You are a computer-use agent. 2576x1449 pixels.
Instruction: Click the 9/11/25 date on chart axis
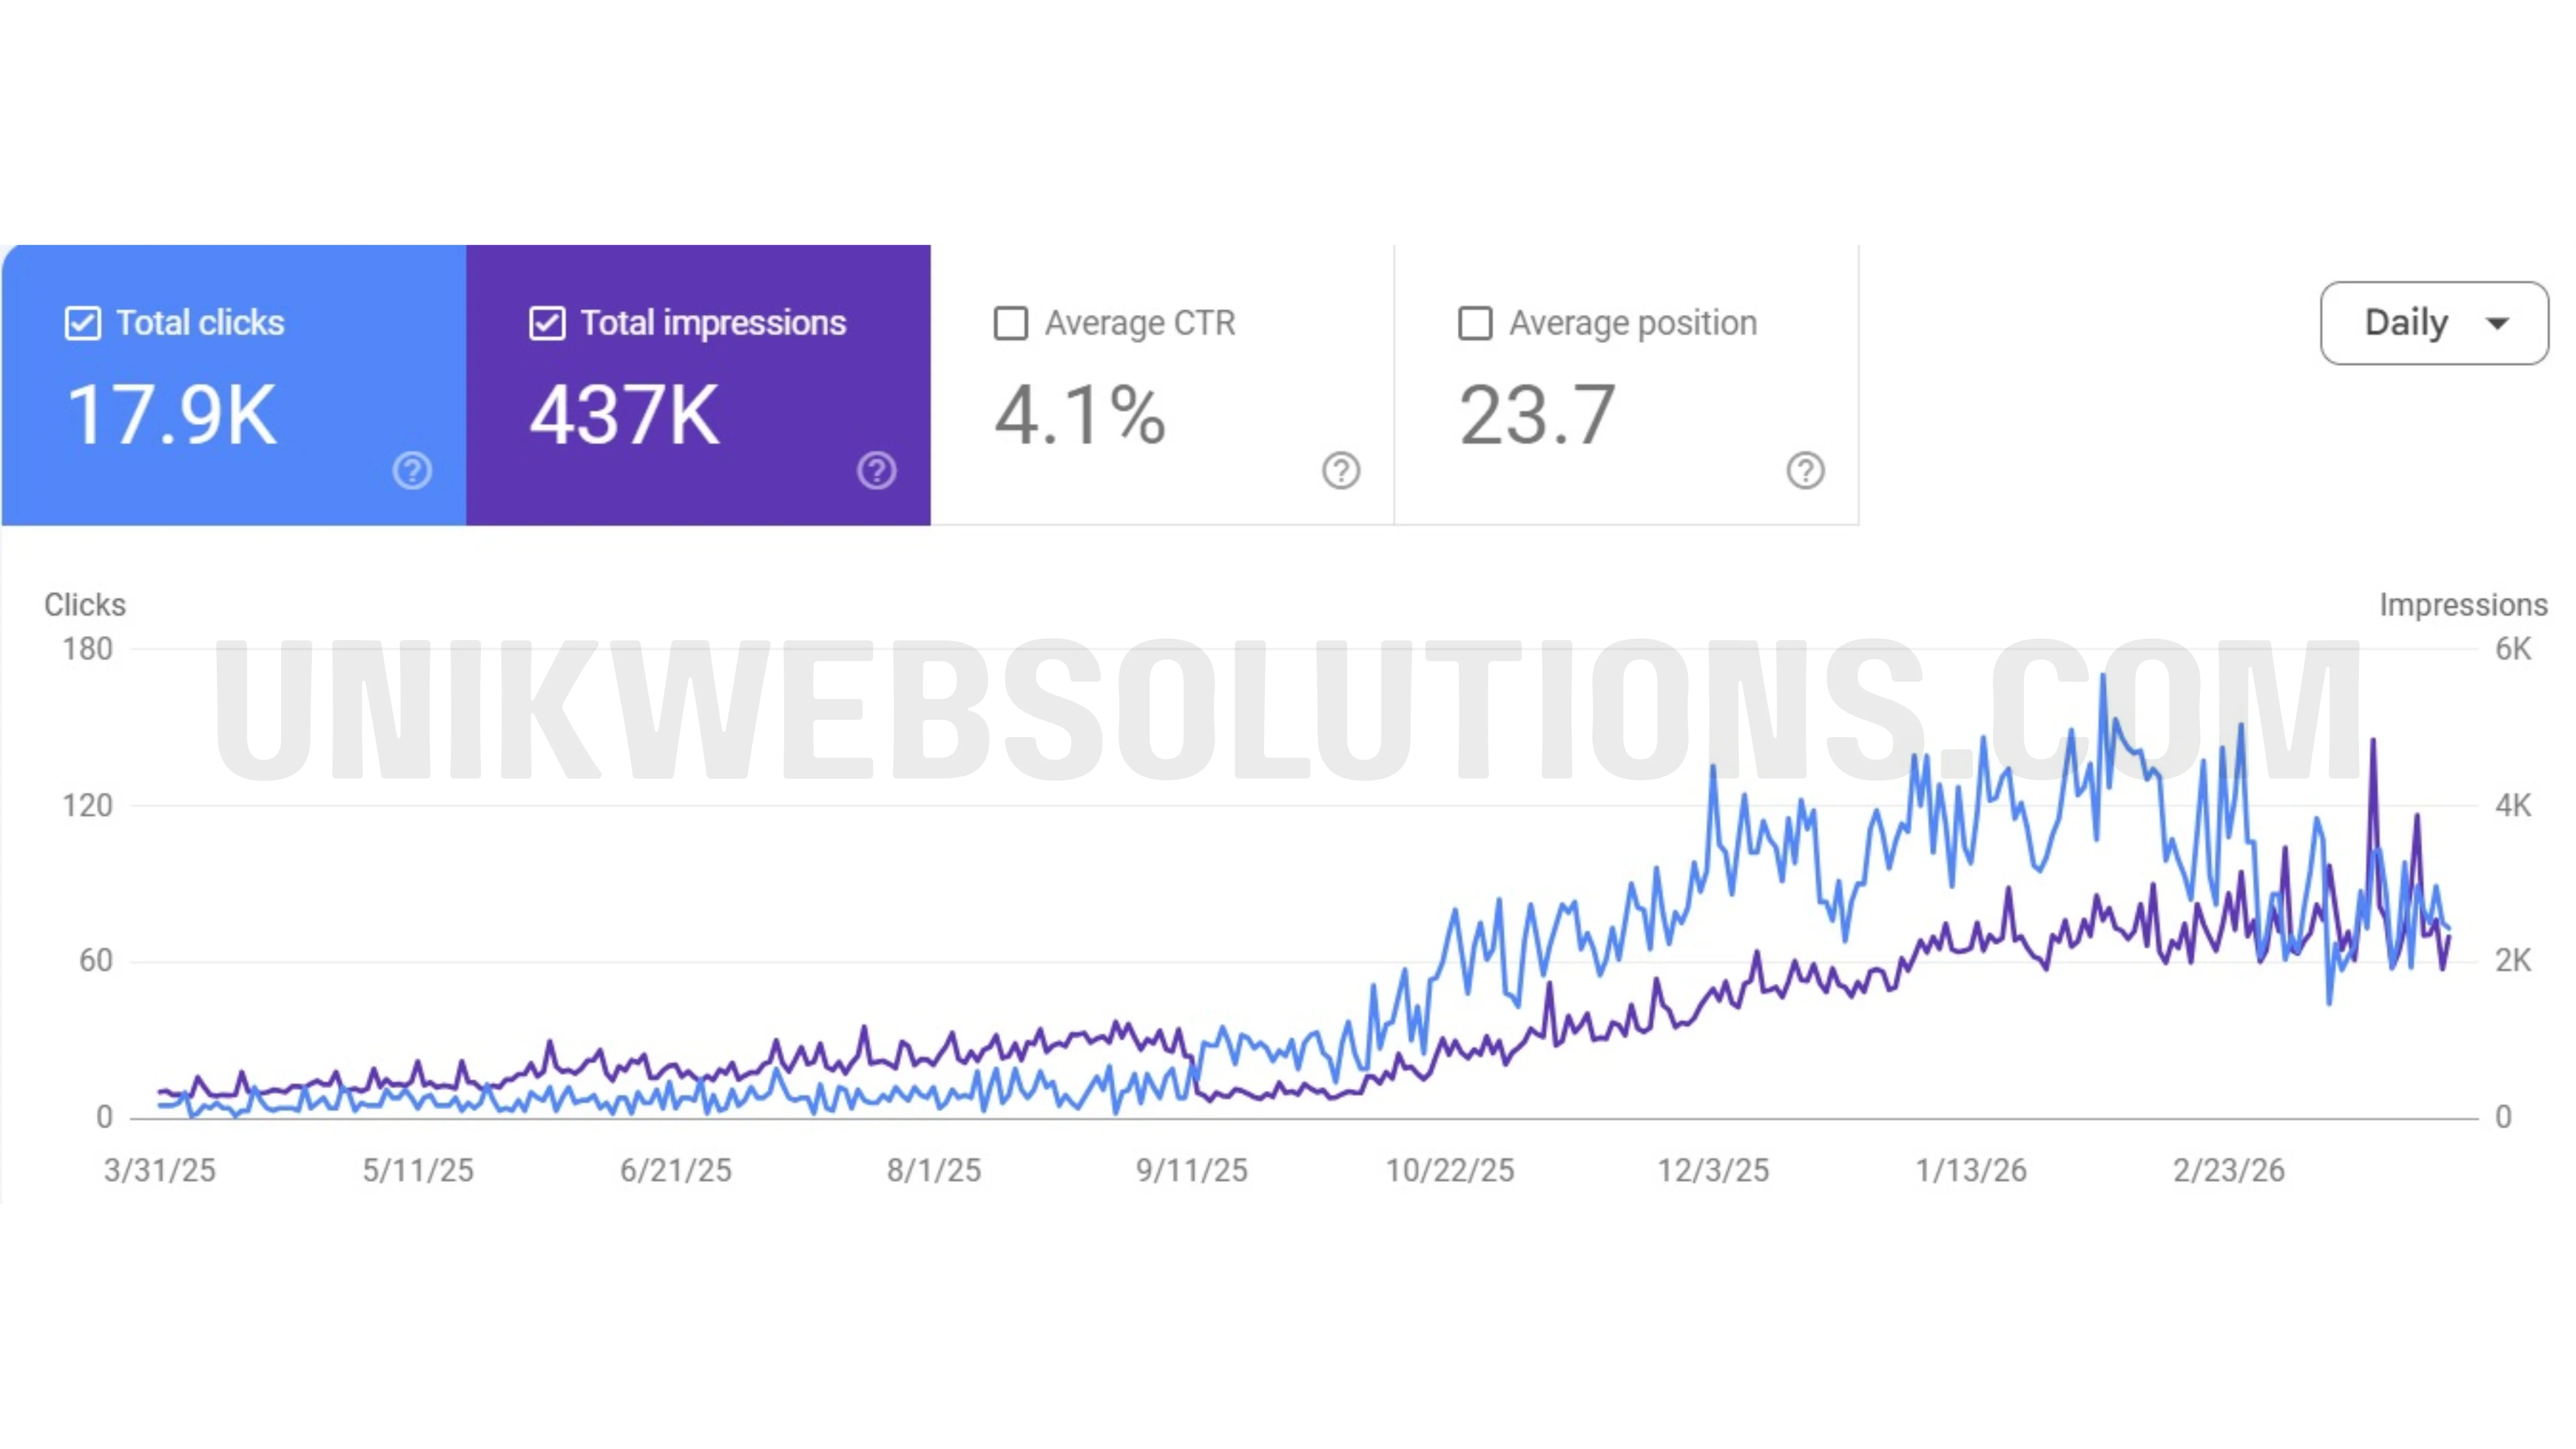pyautogui.click(x=1191, y=1170)
